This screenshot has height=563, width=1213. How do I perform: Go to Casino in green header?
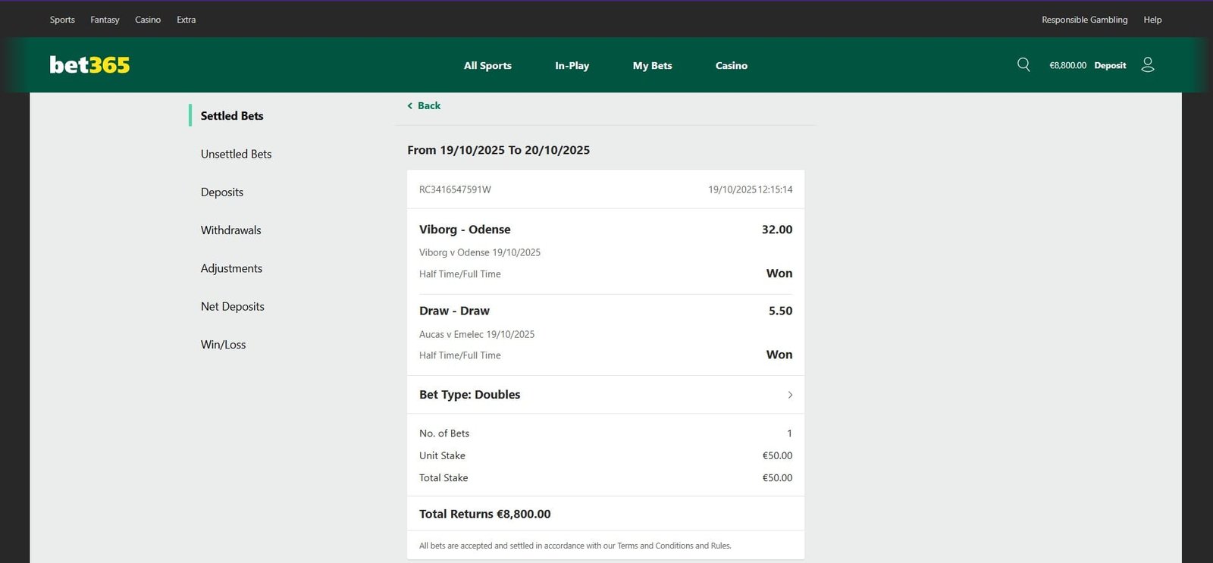pos(731,66)
